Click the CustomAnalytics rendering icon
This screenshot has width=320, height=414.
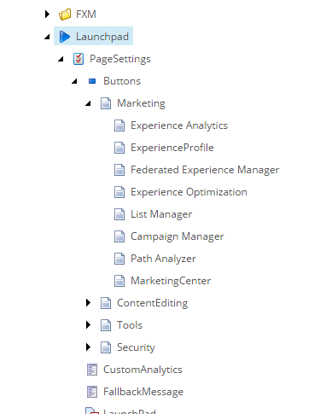tap(92, 370)
